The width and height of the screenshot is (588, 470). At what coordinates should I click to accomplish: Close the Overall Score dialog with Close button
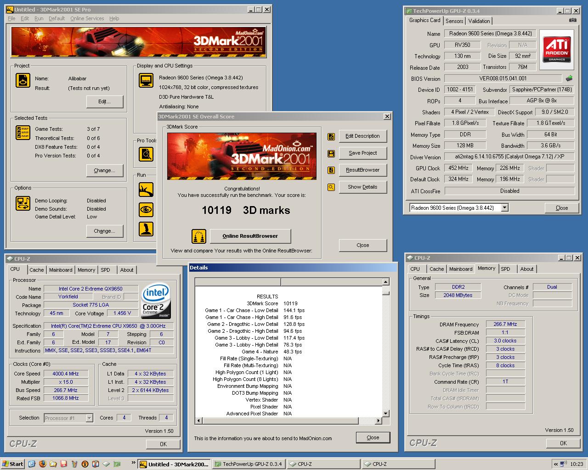click(362, 245)
